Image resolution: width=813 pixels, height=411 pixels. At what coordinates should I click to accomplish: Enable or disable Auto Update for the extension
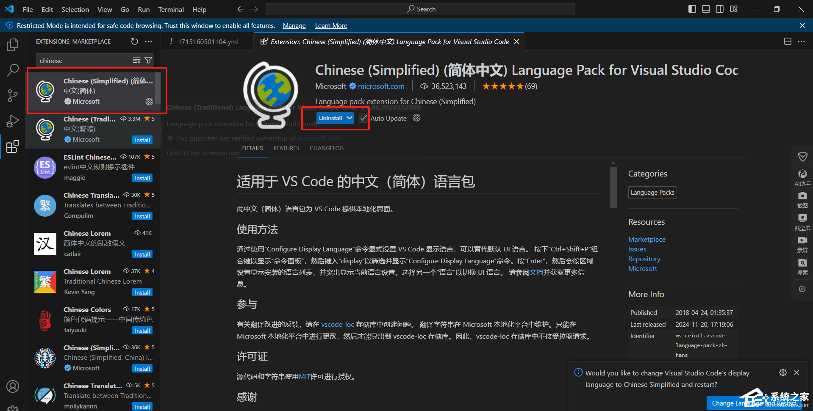point(363,118)
